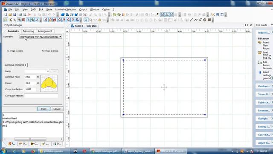Open the 3D standard view icon

(x=63, y=15)
